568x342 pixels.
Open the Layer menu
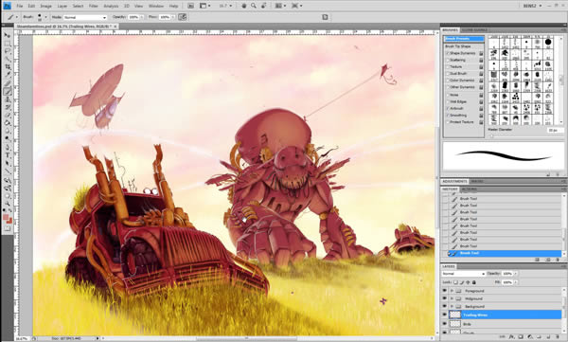[x=62, y=7]
